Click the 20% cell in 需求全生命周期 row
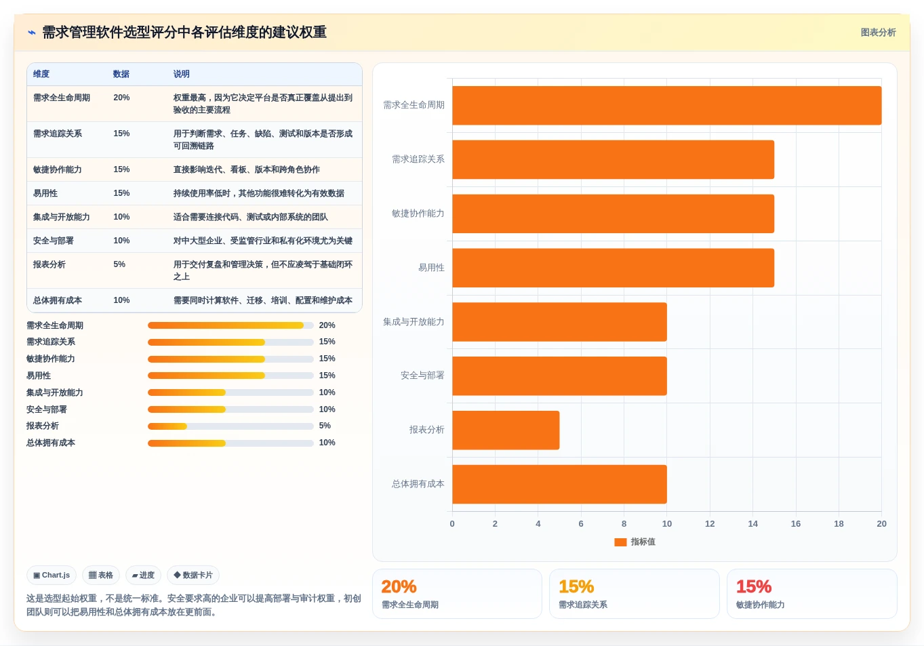 121,98
